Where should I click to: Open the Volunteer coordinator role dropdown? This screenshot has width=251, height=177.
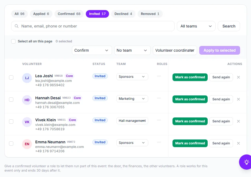(x=175, y=51)
